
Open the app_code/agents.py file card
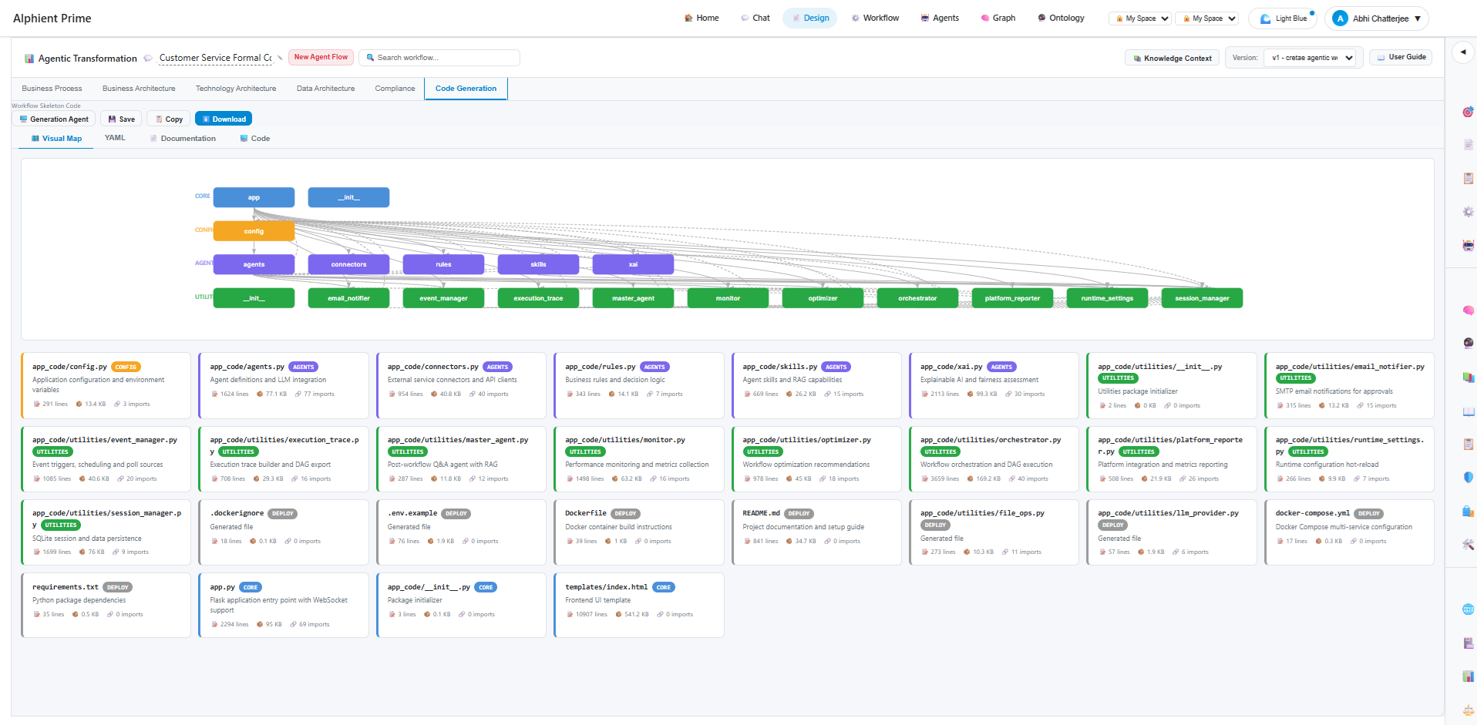(x=284, y=385)
